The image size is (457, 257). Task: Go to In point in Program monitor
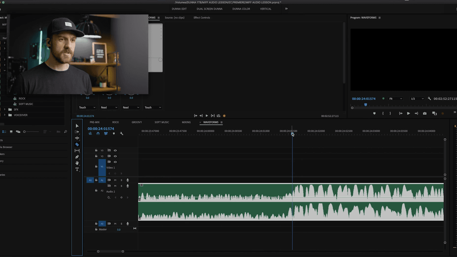(401, 114)
